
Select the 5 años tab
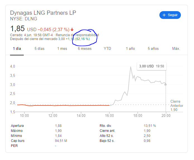pyautogui.click(x=153, y=48)
